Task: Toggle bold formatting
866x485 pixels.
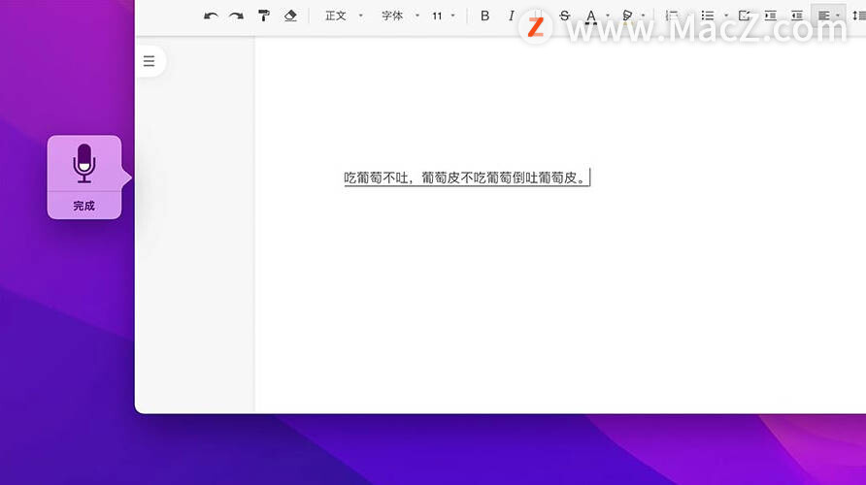Action: point(484,16)
